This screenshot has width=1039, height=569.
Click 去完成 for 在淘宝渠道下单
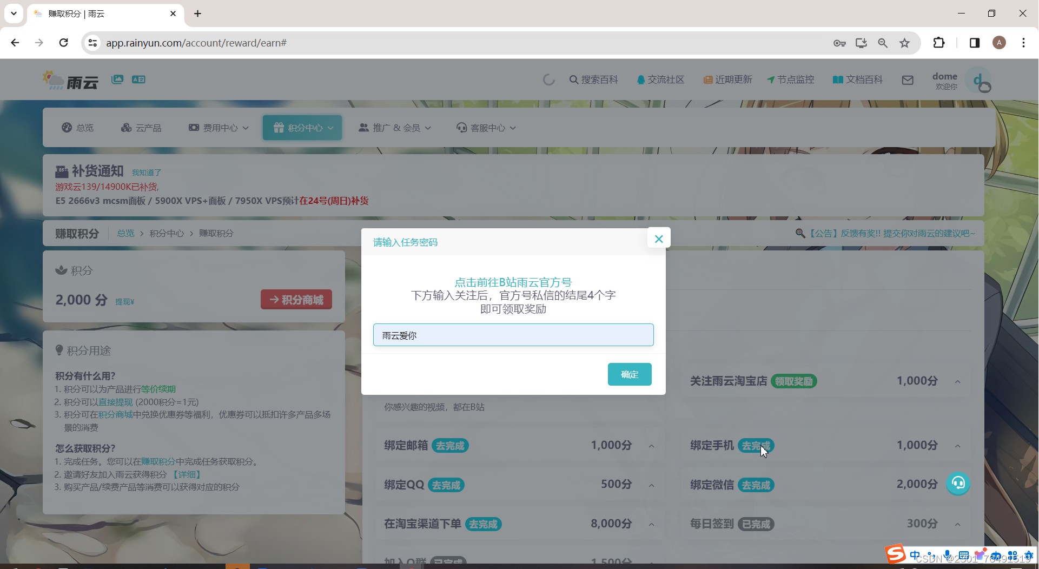484,524
